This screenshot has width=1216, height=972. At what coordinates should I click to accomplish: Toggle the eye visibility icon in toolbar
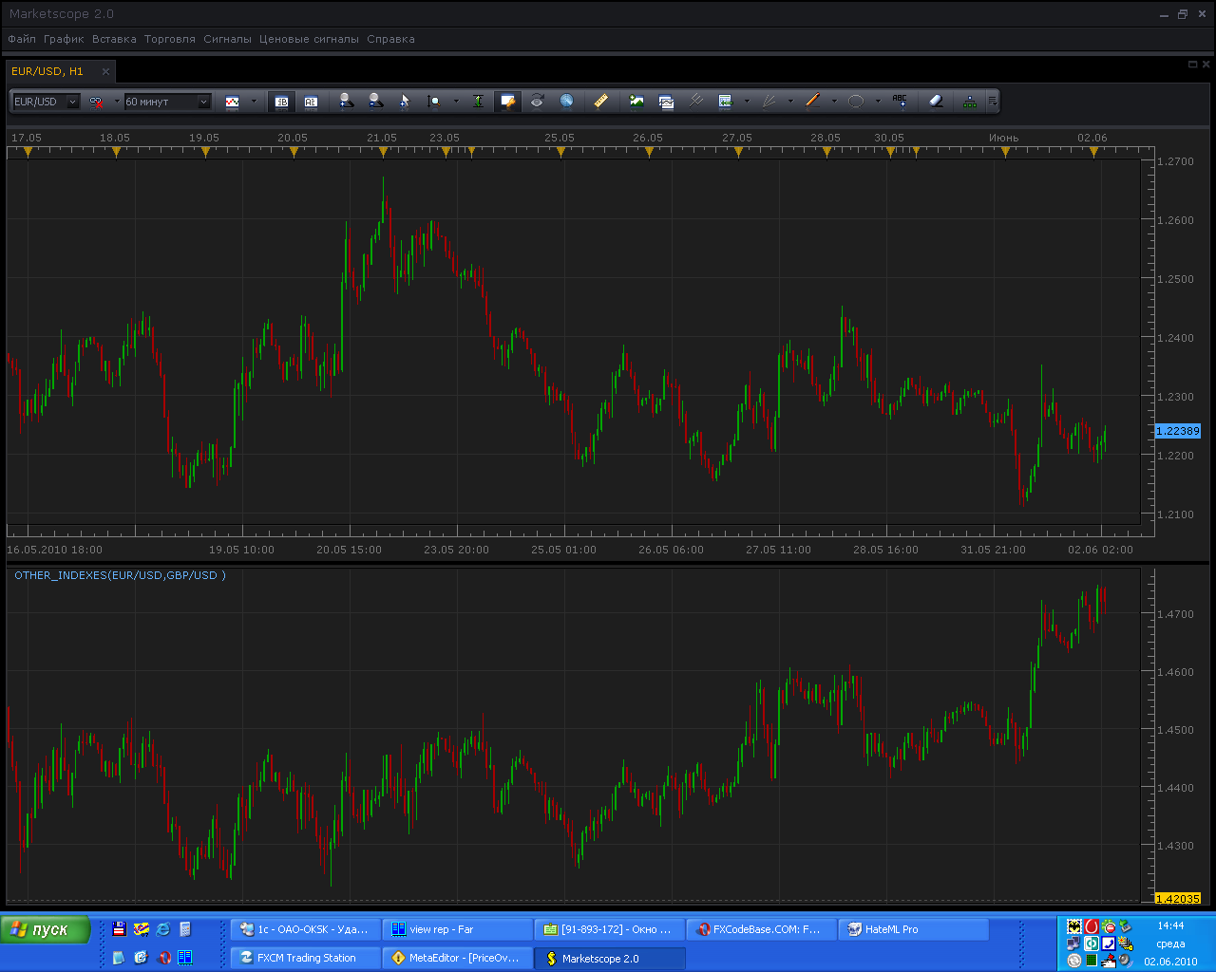pos(538,101)
